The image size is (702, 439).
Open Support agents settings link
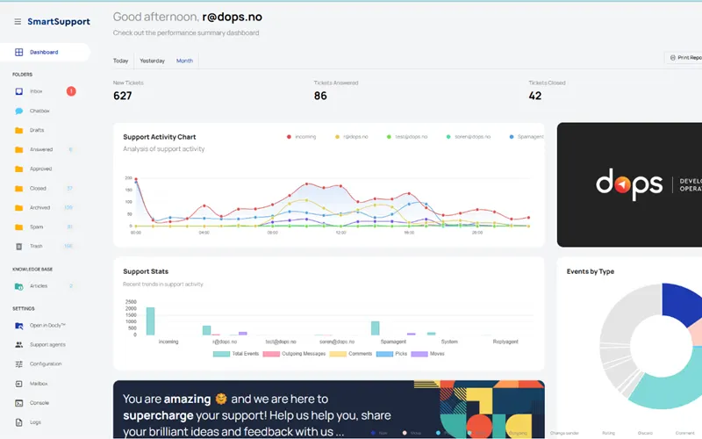pos(47,345)
